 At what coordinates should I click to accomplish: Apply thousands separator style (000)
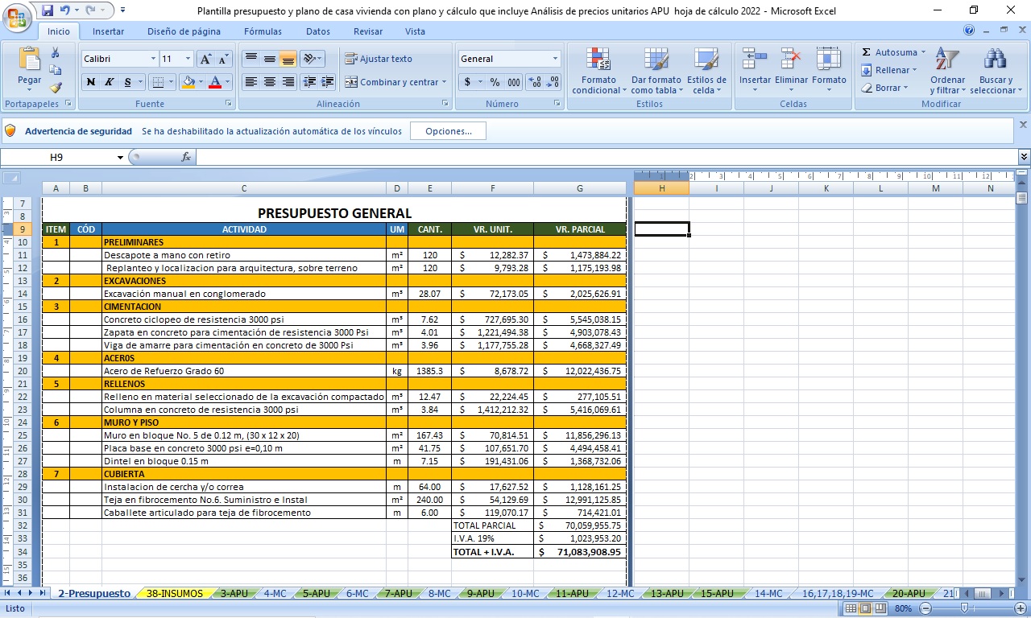tap(513, 82)
